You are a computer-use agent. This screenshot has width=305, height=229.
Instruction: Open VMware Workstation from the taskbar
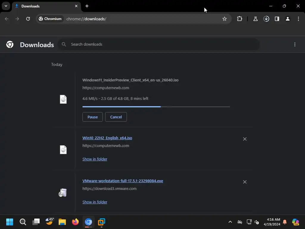pos(102,222)
